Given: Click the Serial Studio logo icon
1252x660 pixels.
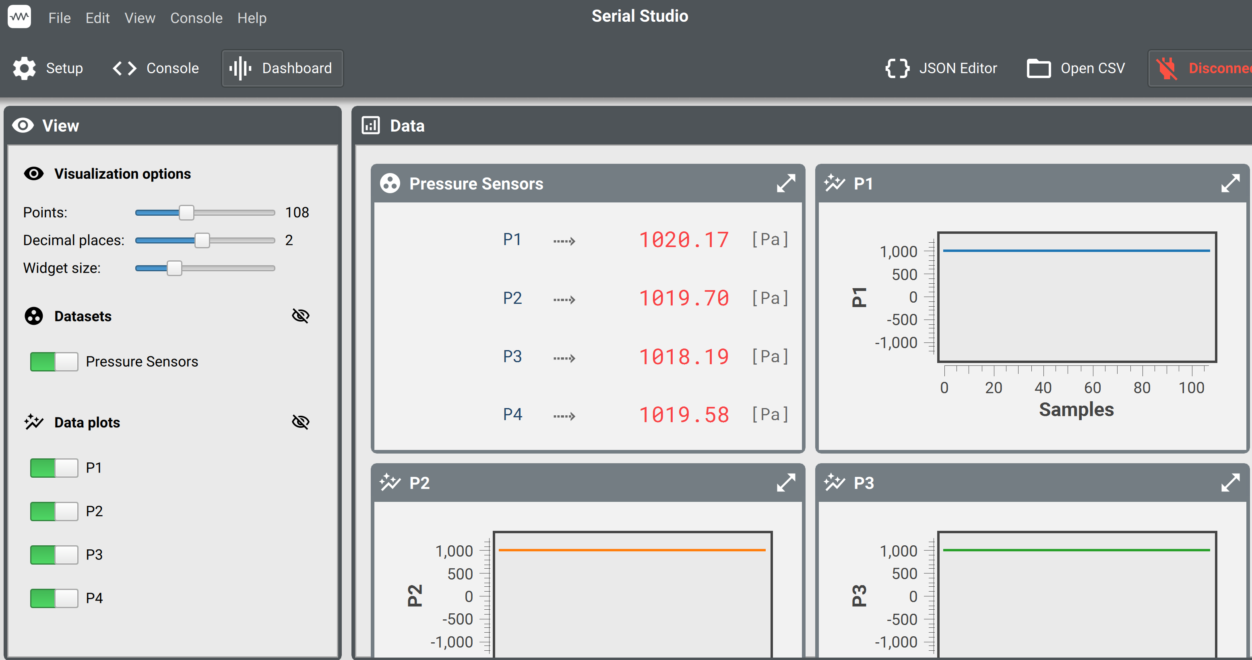Looking at the screenshot, I should 19,16.
